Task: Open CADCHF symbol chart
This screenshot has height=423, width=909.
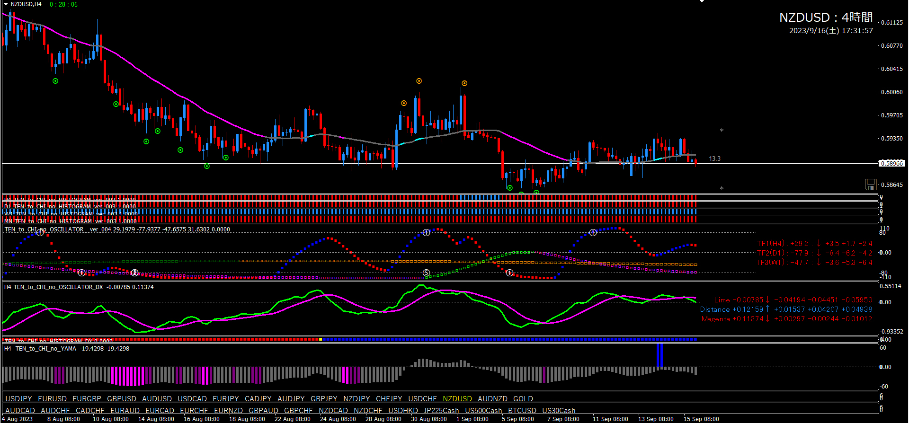Action: [x=90, y=411]
